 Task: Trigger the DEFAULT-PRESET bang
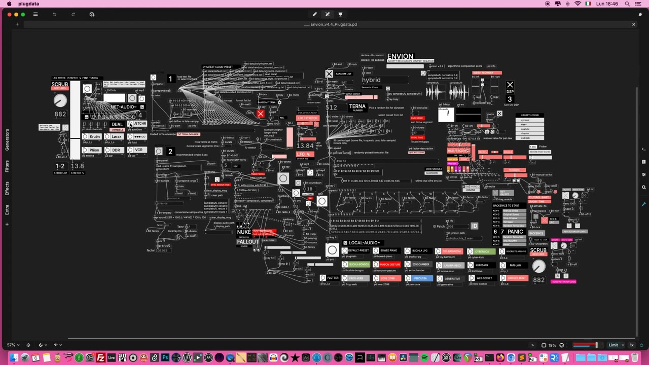point(345,251)
